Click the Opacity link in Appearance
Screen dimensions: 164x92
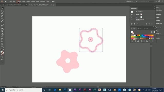[138, 20]
